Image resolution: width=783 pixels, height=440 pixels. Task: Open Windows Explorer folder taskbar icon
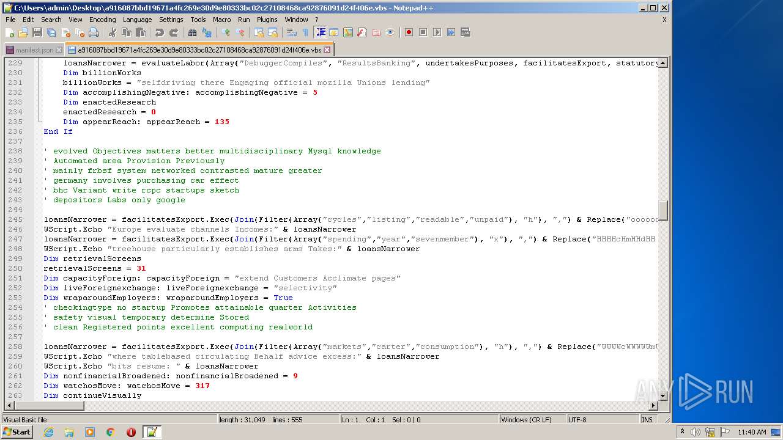[x=69, y=432]
